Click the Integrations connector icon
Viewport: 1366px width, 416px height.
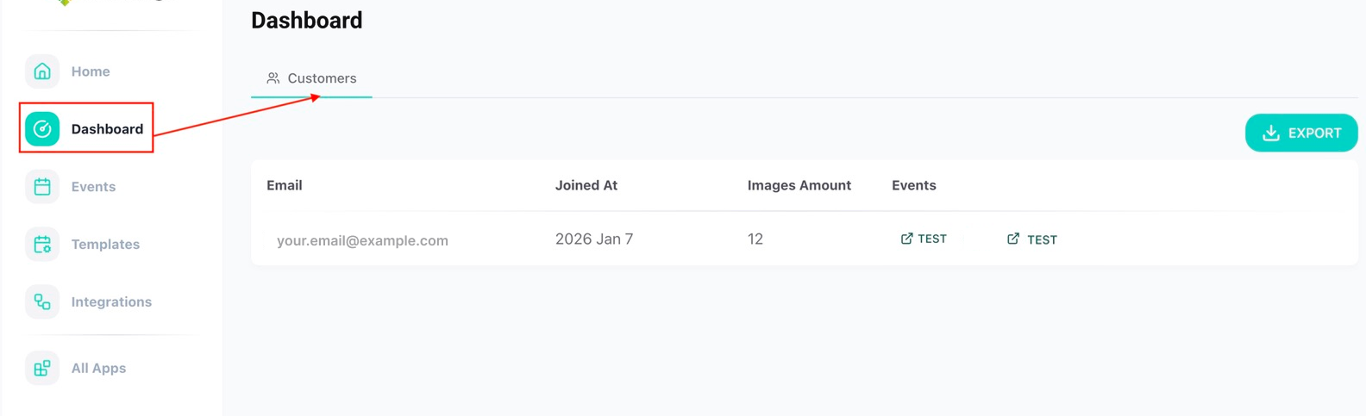pyautogui.click(x=42, y=302)
